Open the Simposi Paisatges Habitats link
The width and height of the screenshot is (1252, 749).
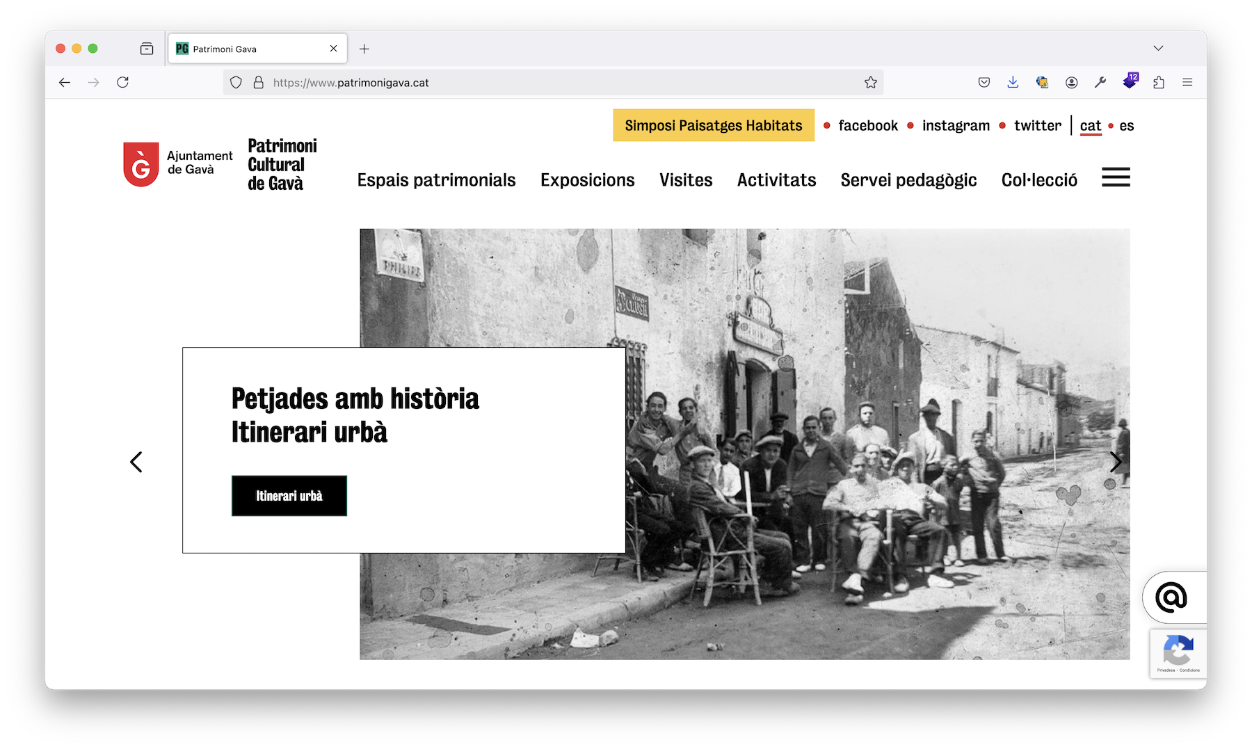tap(713, 126)
